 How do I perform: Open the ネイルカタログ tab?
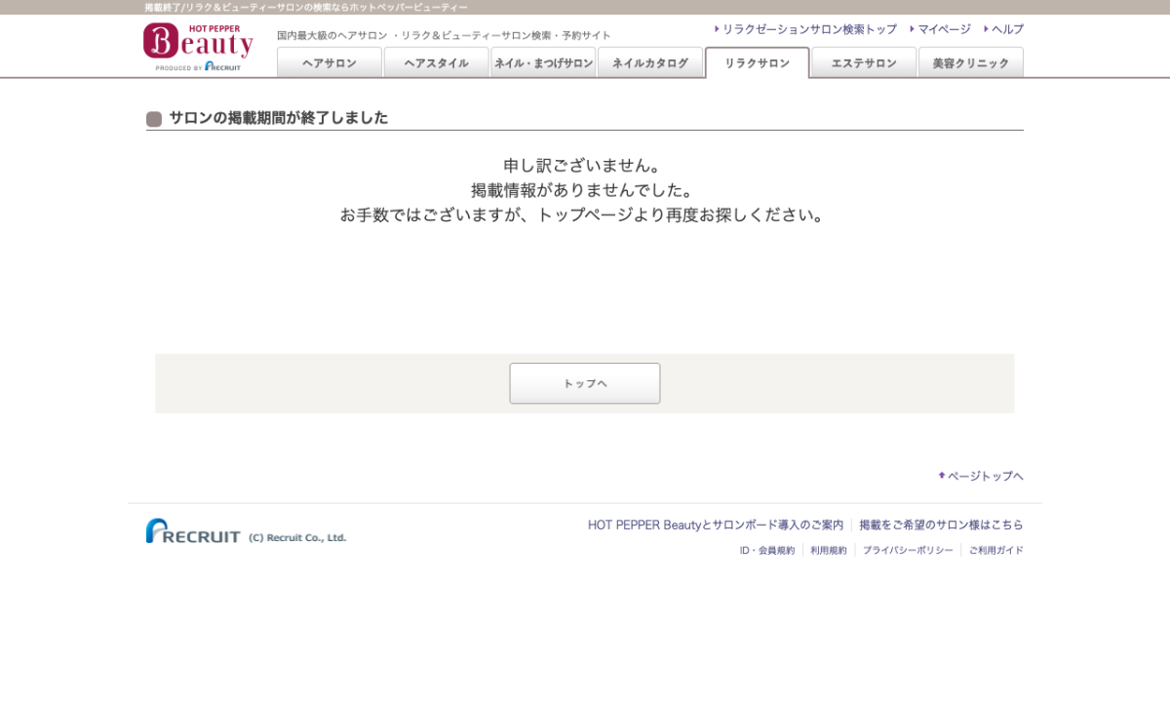coord(649,63)
